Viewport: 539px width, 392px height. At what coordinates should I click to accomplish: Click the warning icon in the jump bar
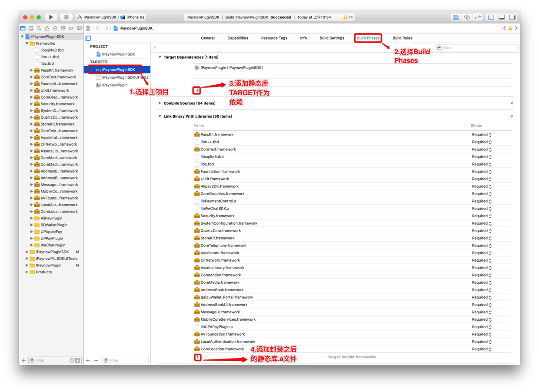tap(510, 28)
